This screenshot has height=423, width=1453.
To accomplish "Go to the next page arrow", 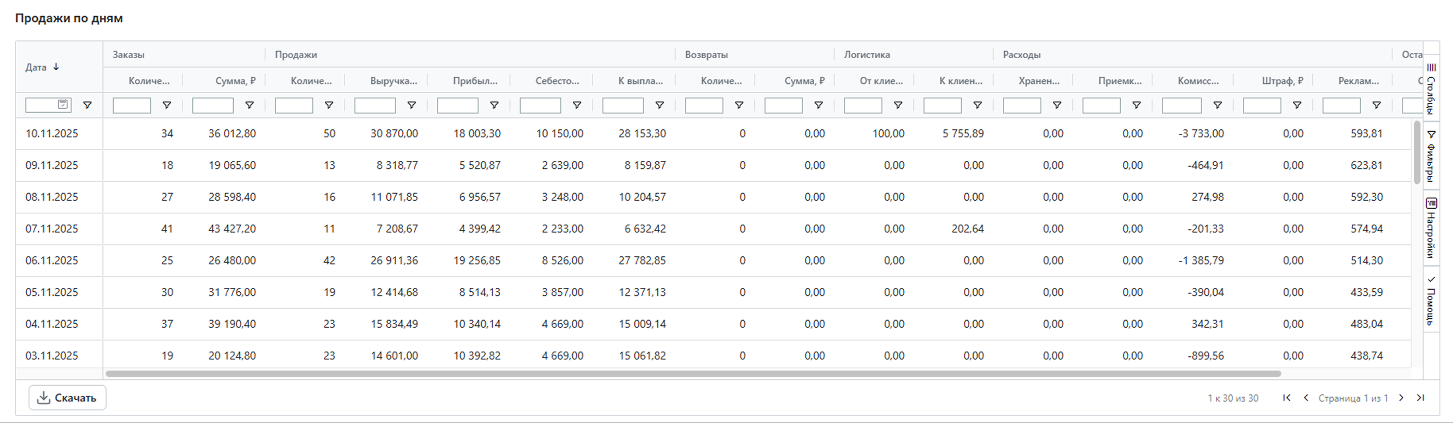I will 1401,398.
